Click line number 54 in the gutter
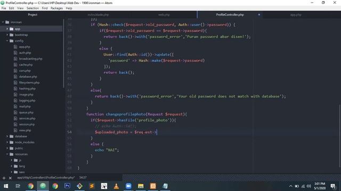 (x=69, y=132)
